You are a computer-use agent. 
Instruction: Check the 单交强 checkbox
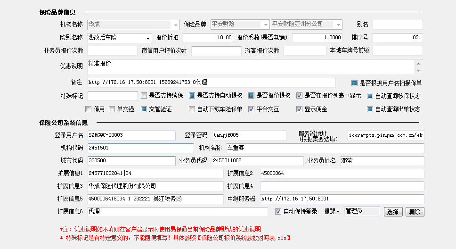(112, 109)
